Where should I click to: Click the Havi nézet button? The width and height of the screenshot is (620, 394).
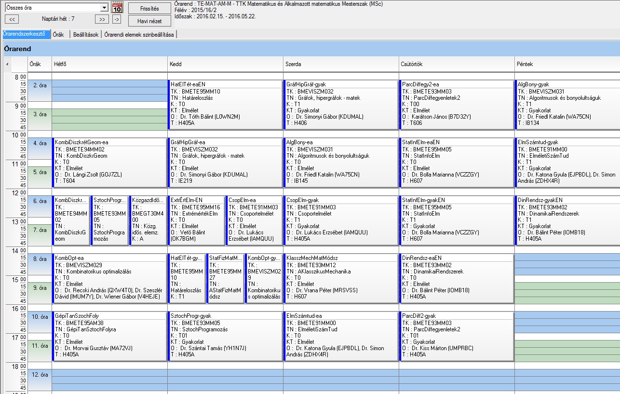click(149, 21)
